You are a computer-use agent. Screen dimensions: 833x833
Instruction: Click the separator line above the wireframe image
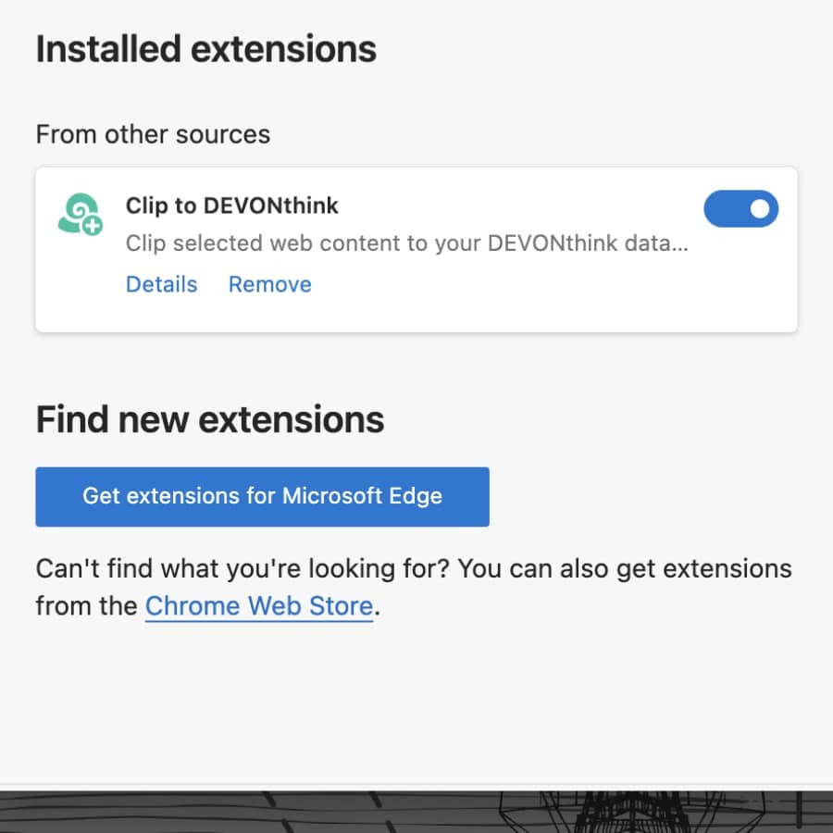pos(416,786)
